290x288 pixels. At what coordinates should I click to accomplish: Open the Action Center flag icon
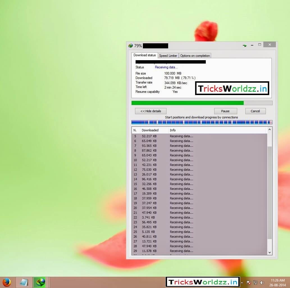(x=248, y=283)
